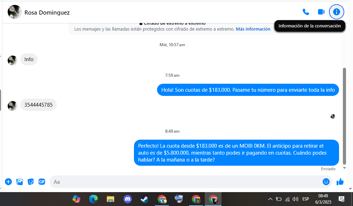Choose a sticker from the sticker icon

coord(31,182)
